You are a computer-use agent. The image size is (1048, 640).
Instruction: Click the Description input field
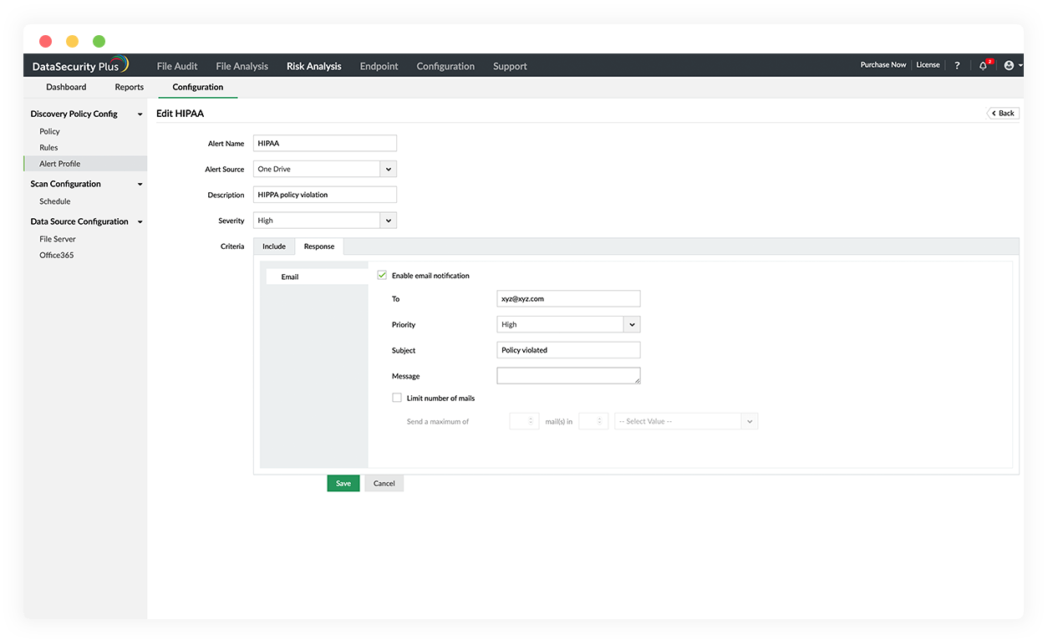click(x=324, y=195)
